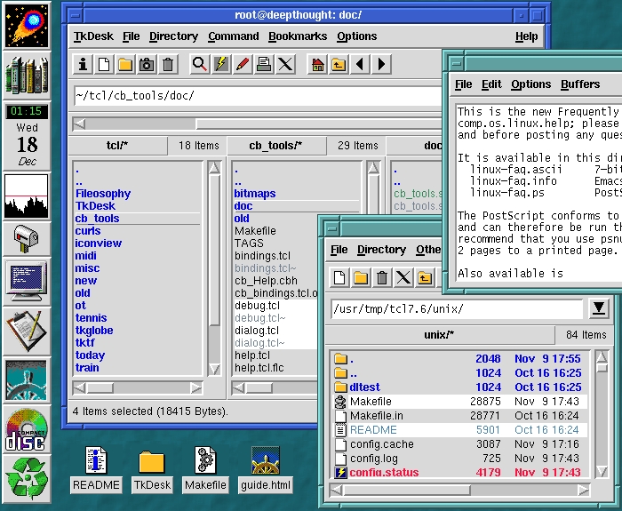Click the magnifying glass find-files icon

[200, 64]
